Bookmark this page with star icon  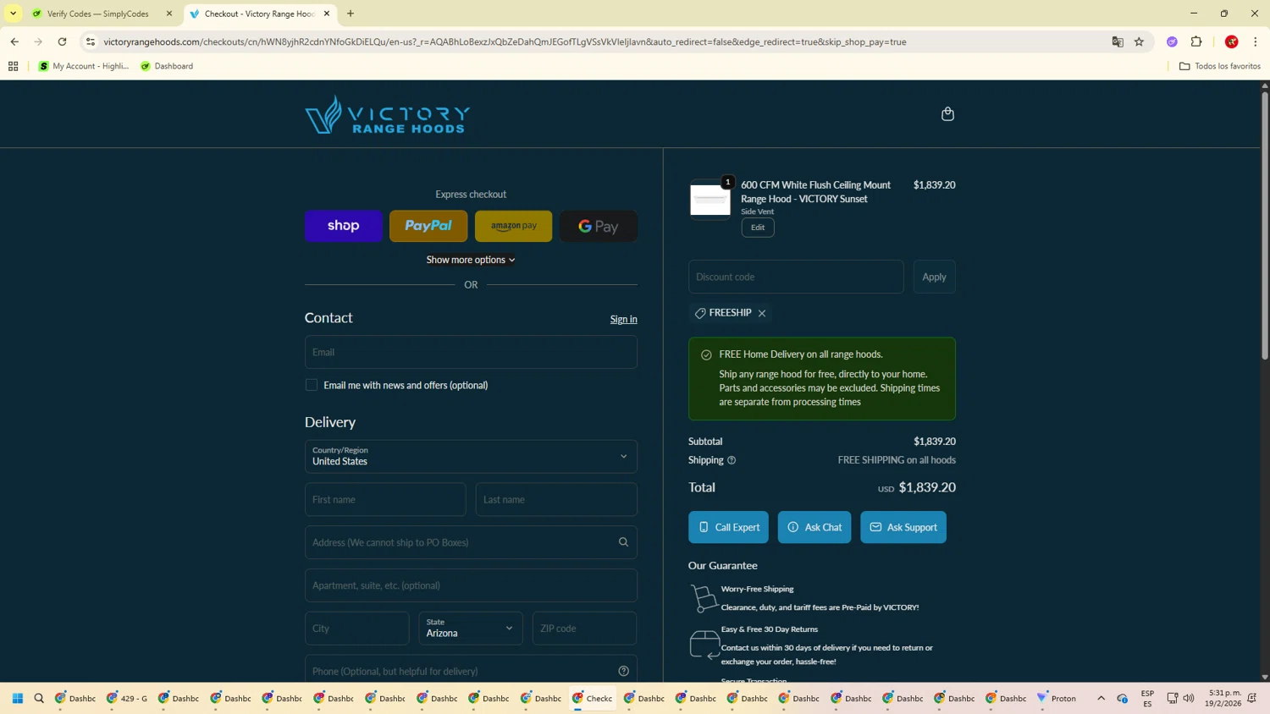click(1139, 41)
